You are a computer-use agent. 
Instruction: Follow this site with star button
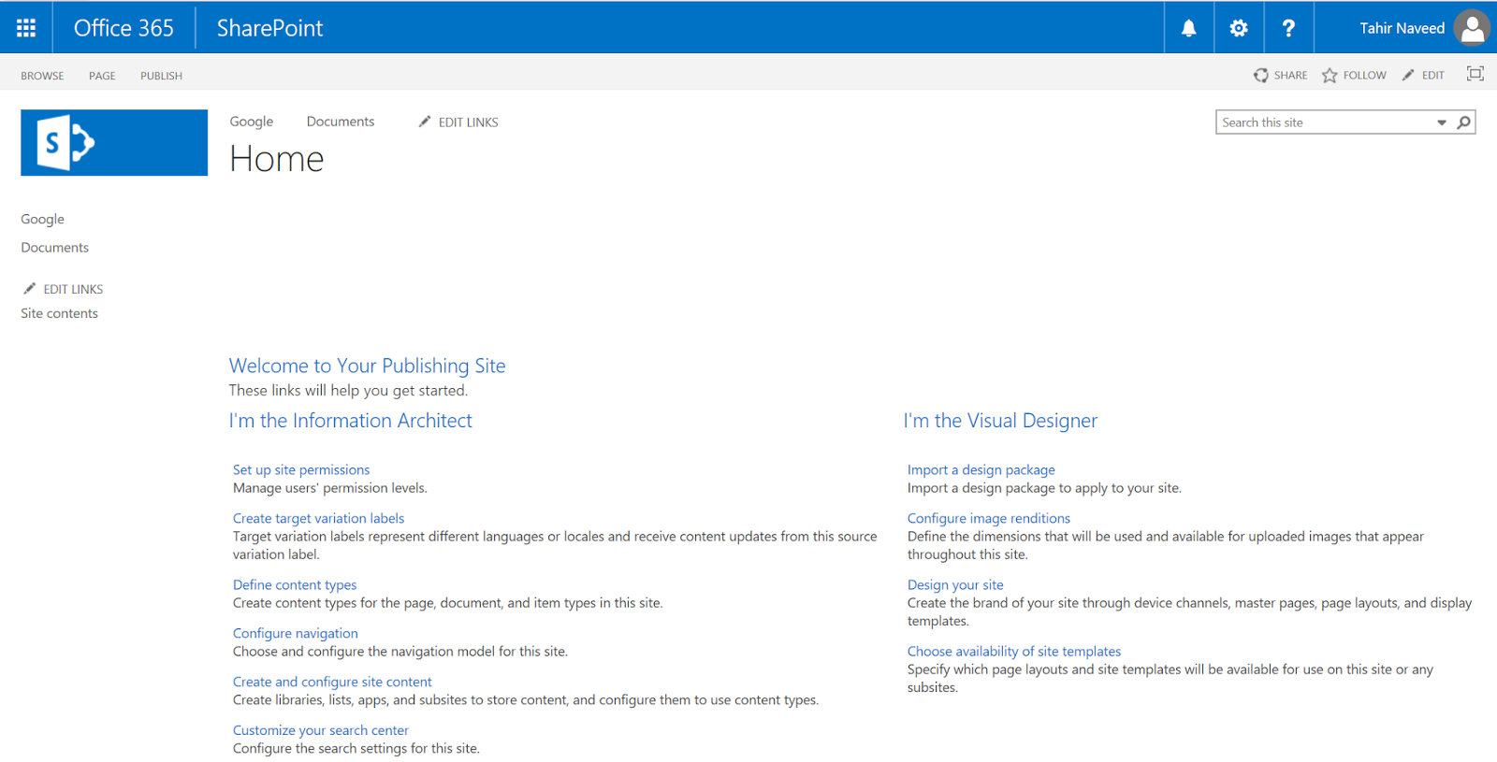pyautogui.click(x=1354, y=75)
